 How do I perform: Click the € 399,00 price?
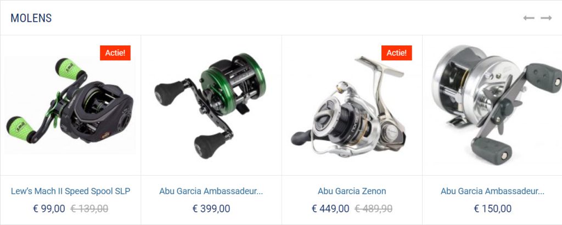pyautogui.click(x=211, y=209)
